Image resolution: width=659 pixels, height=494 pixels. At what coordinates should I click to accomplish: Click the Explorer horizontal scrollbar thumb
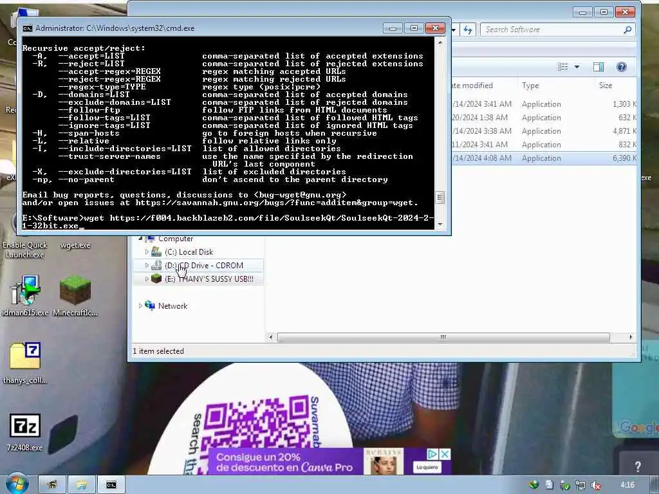tap(443, 337)
